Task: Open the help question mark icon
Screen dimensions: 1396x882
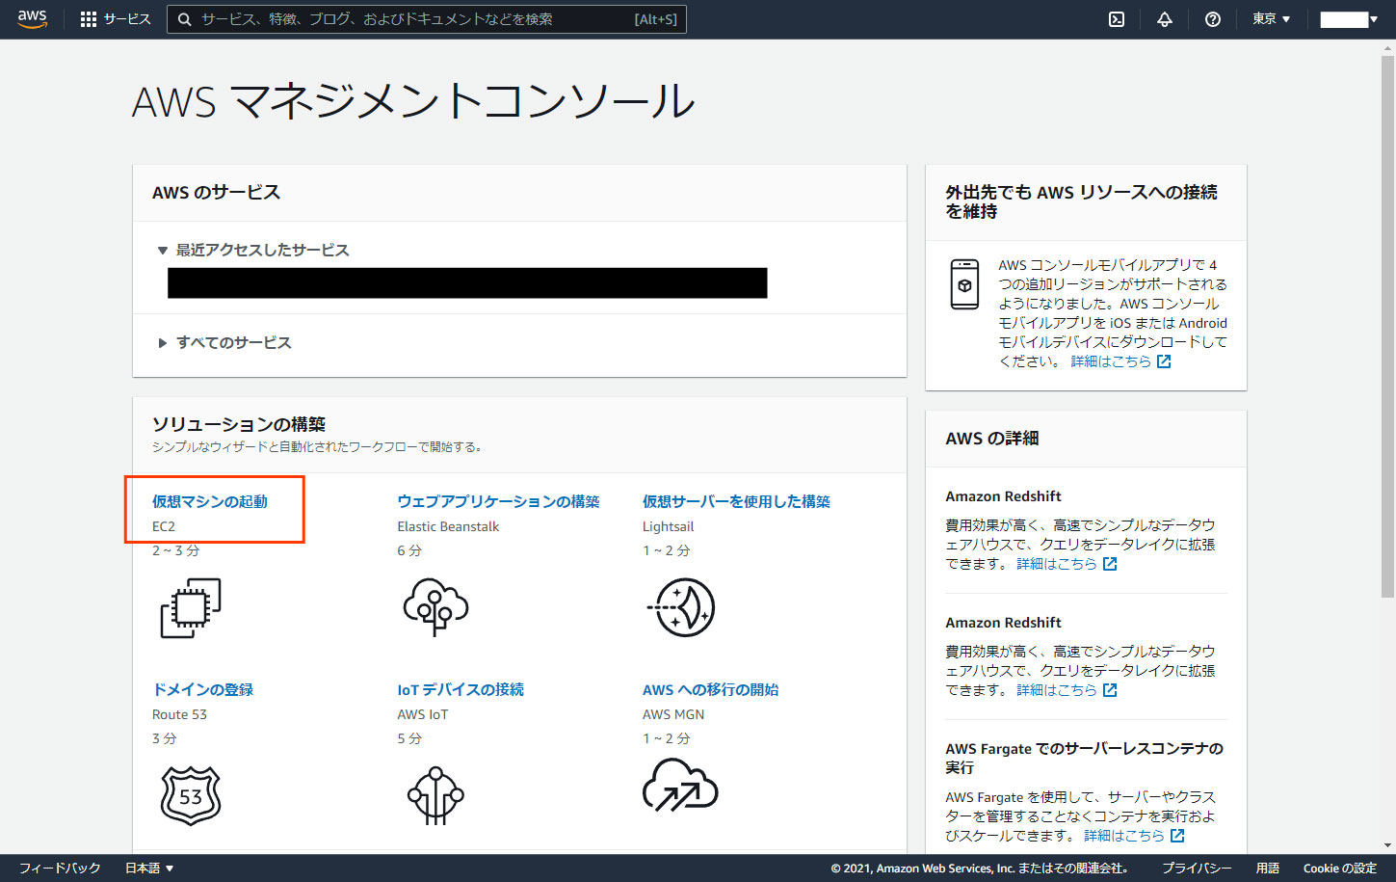Action: click(1213, 19)
